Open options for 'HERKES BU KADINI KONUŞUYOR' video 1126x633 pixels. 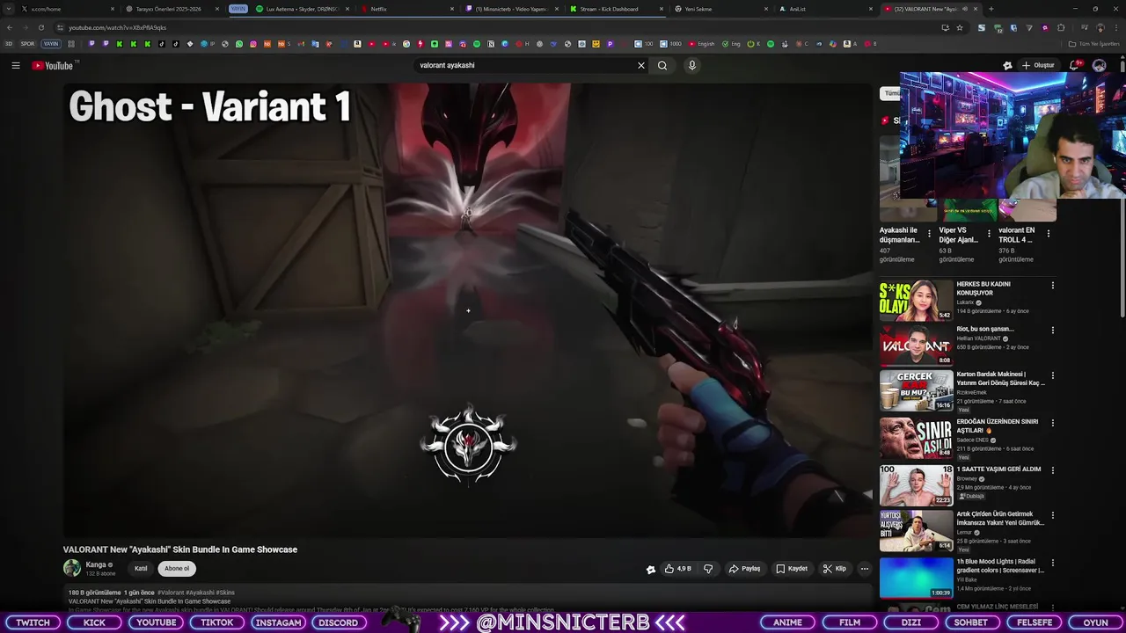pyautogui.click(x=1052, y=285)
